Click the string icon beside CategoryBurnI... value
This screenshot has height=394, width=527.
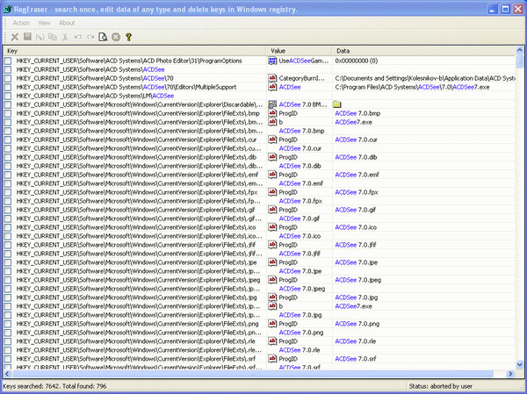point(272,78)
